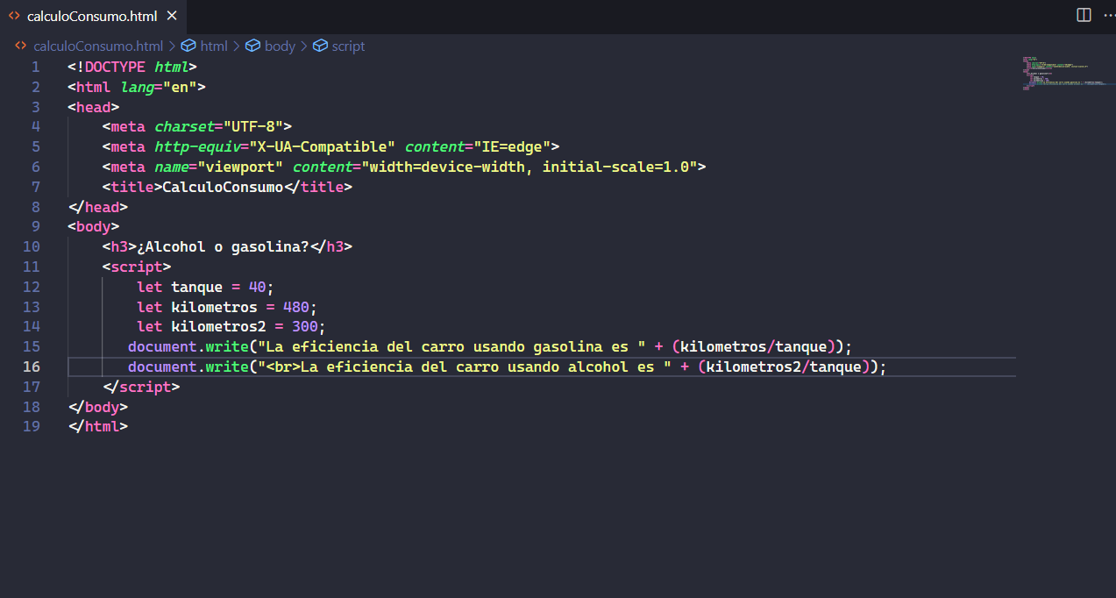Click the "X-UA-Compatible" string
The width and height of the screenshot is (1116, 598).
point(323,146)
